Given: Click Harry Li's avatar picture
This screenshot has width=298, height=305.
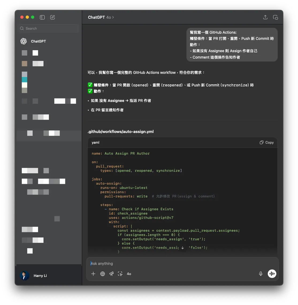Looking at the screenshot, I should (x=24, y=276).
